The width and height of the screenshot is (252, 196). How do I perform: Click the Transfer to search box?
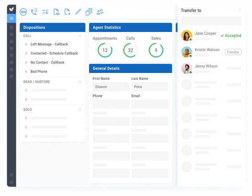[211, 21]
